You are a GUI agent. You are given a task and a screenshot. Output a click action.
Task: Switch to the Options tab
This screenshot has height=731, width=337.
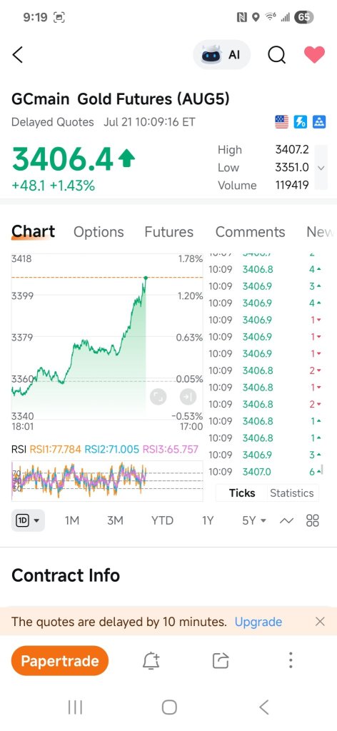(x=99, y=232)
